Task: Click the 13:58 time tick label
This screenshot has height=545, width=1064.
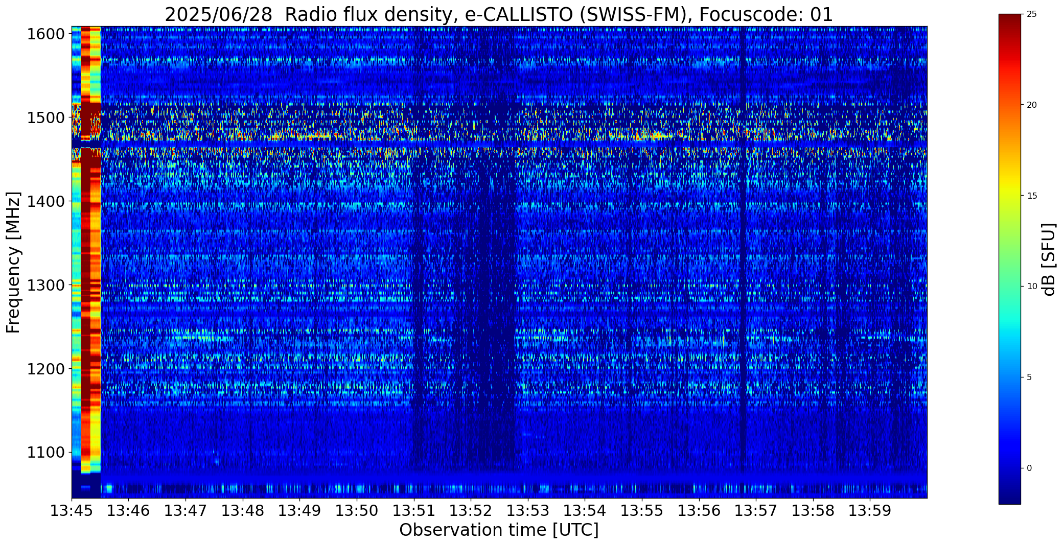Action: click(814, 511)
